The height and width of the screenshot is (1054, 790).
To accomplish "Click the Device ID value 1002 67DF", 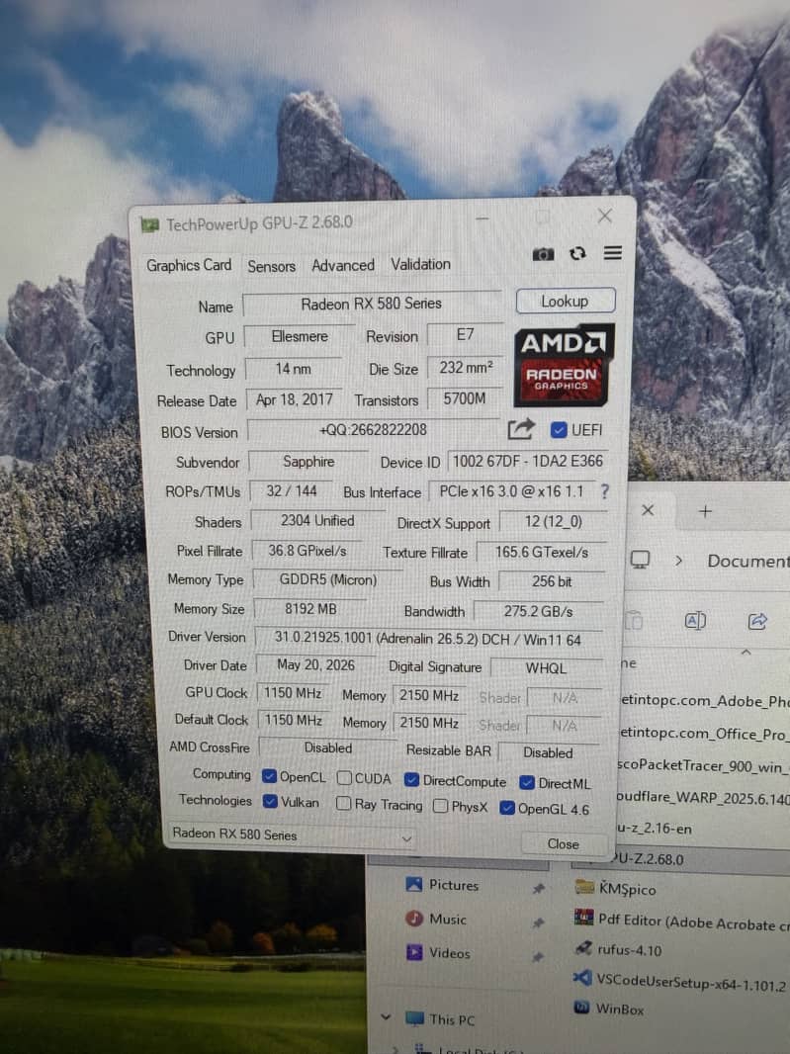I will (528, 461).
